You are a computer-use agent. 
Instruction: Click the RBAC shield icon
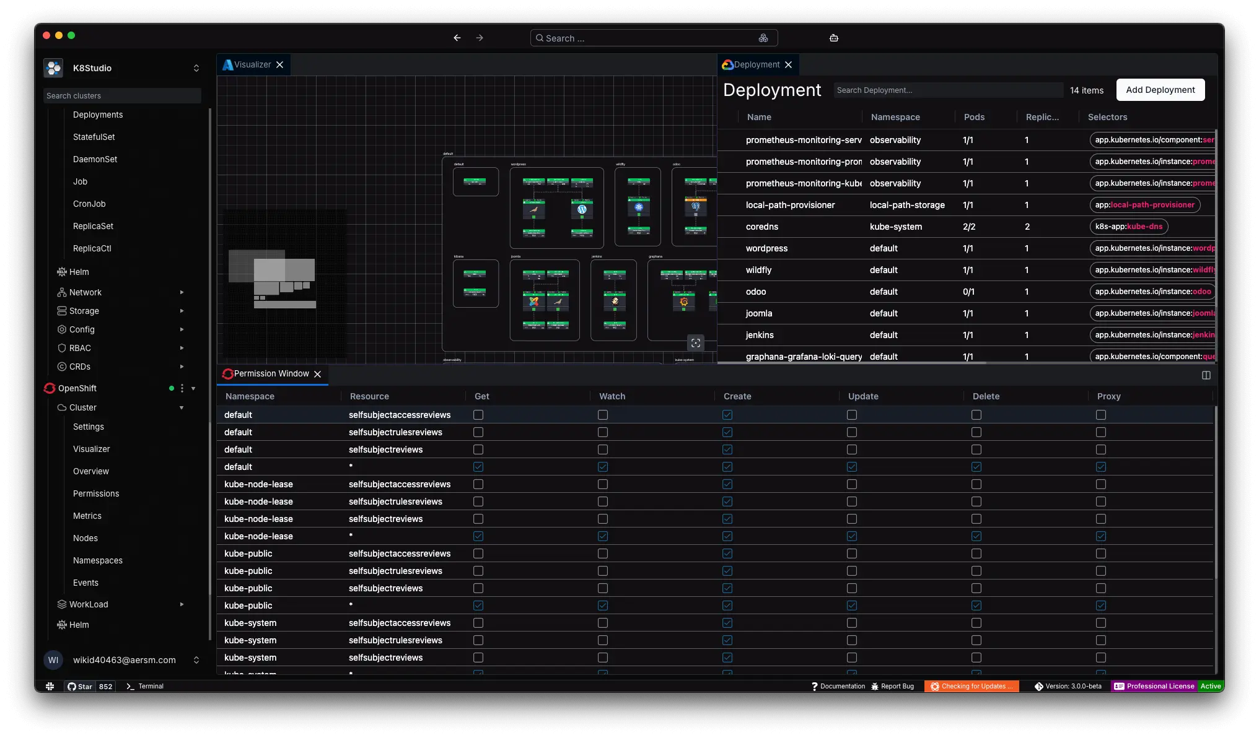62,348
